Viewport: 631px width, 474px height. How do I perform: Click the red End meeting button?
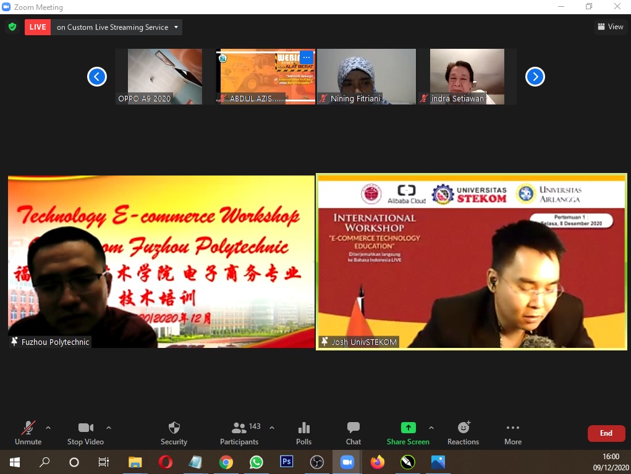606,433
